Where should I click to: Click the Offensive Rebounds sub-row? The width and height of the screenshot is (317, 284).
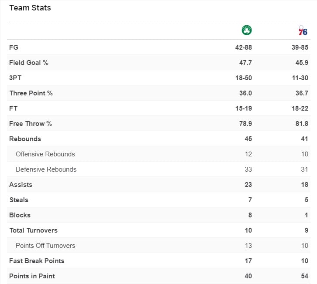pos(45,154)
